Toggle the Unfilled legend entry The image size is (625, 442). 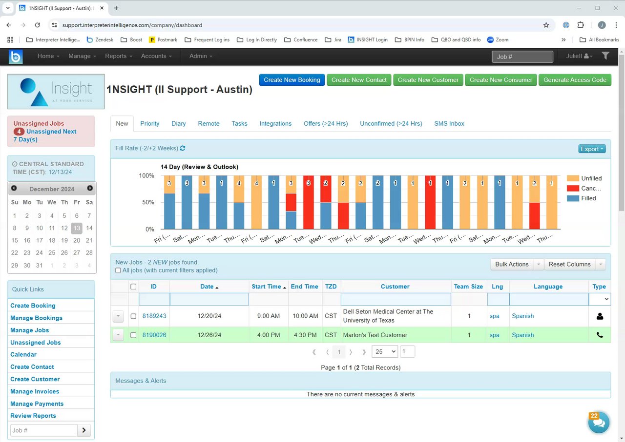coord(584,178)
